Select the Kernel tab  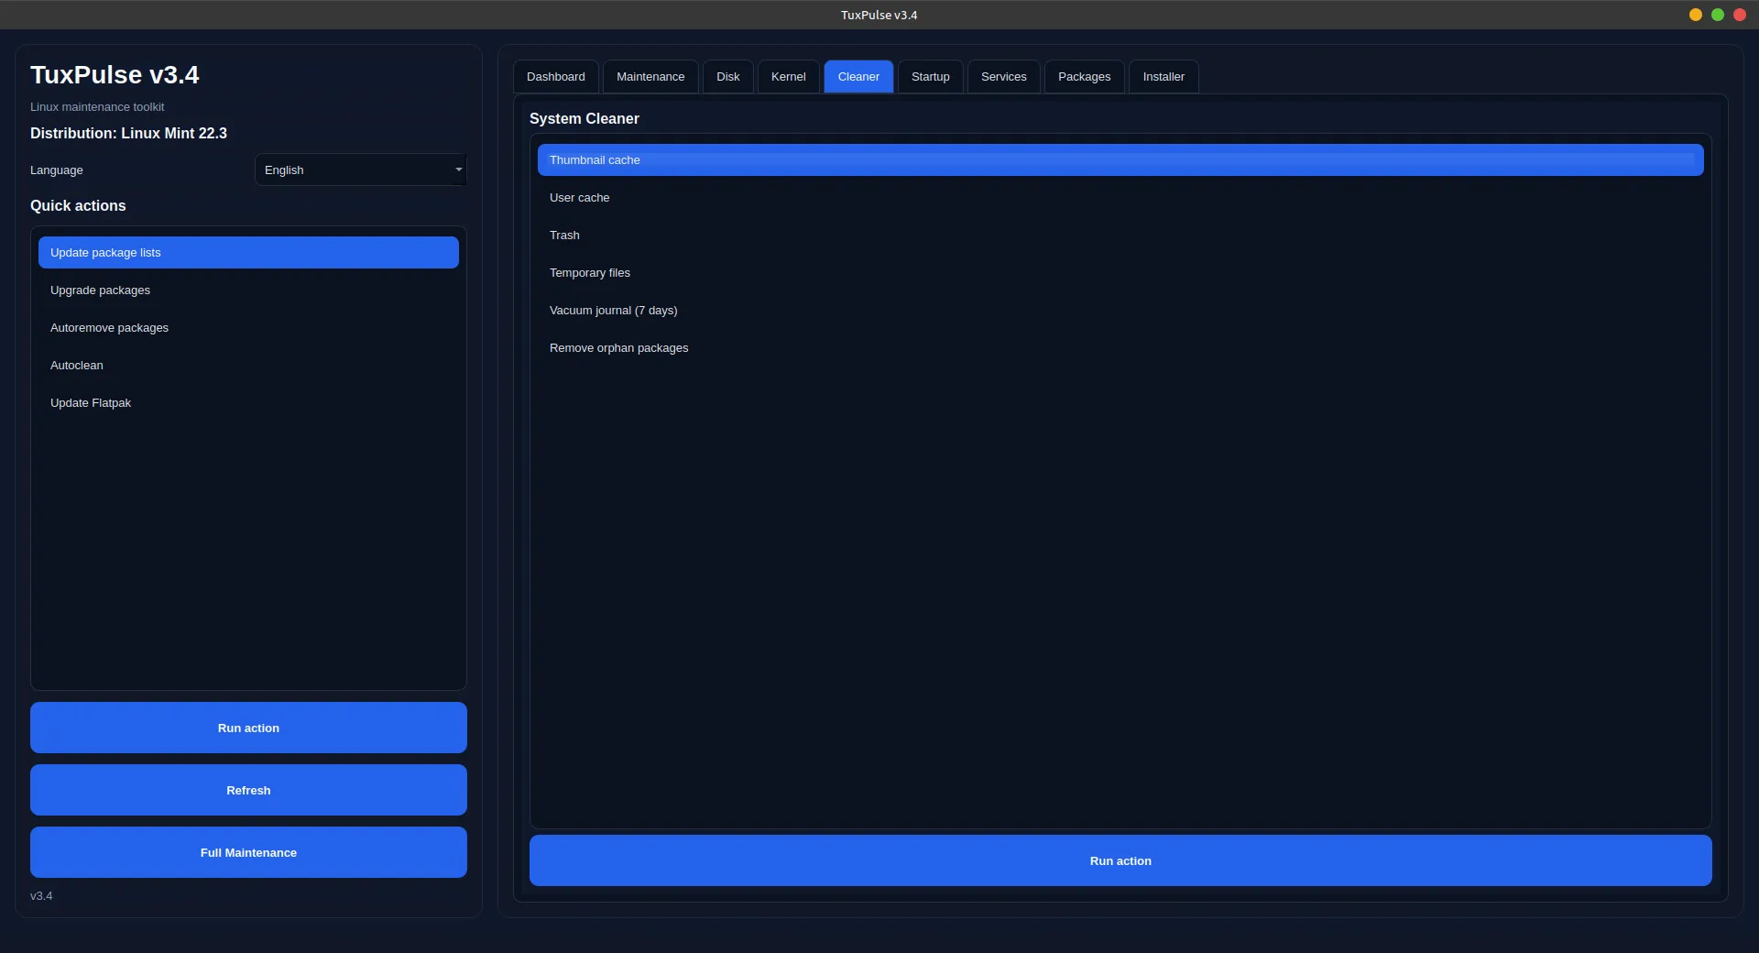[788, 77]
